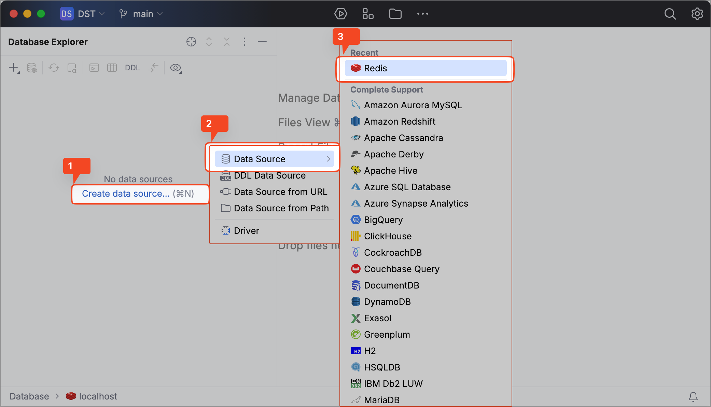Choose ClickHouse data source

coord(426,236)
